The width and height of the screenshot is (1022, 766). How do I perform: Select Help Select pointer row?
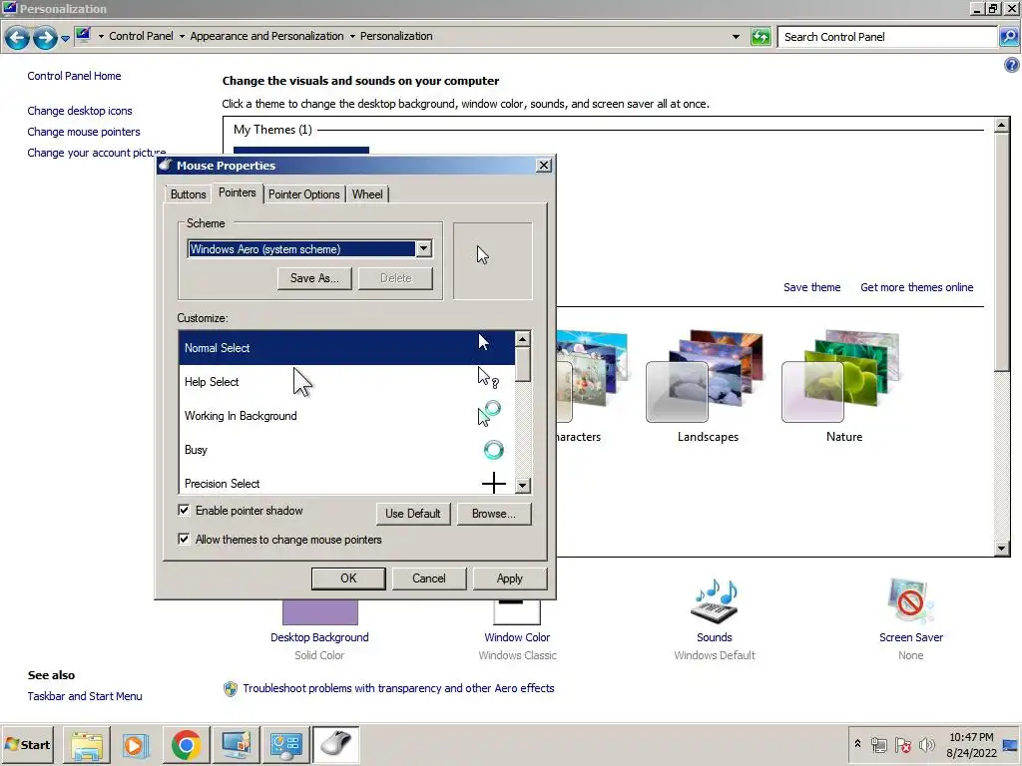pos(346,382)
